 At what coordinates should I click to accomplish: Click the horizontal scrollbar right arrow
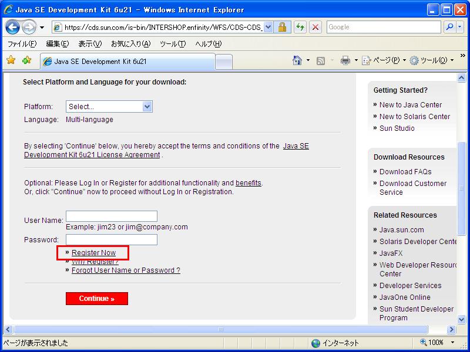451,330
